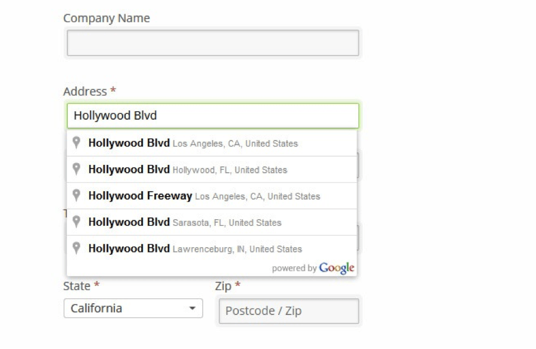This screenshot has height=349, width=536.
Task: Click the Google logo in suggestions footer
Action: pyautogui.click(x=336, y=269)
